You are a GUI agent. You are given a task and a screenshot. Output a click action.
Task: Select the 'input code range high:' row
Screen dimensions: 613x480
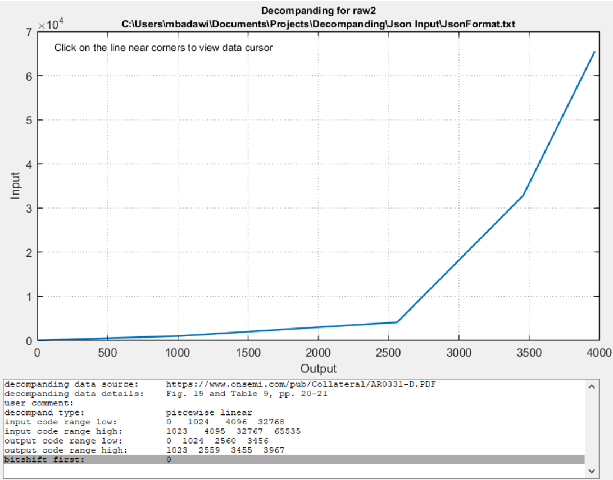coord(294,431)
